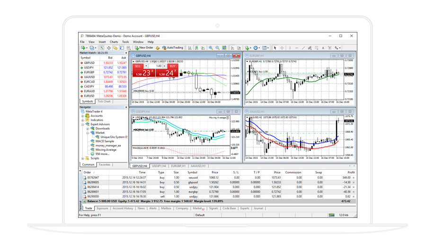Toggle the Chart Shift icon
The height and width of the screenshot is (250, 435).
(239, 48)
